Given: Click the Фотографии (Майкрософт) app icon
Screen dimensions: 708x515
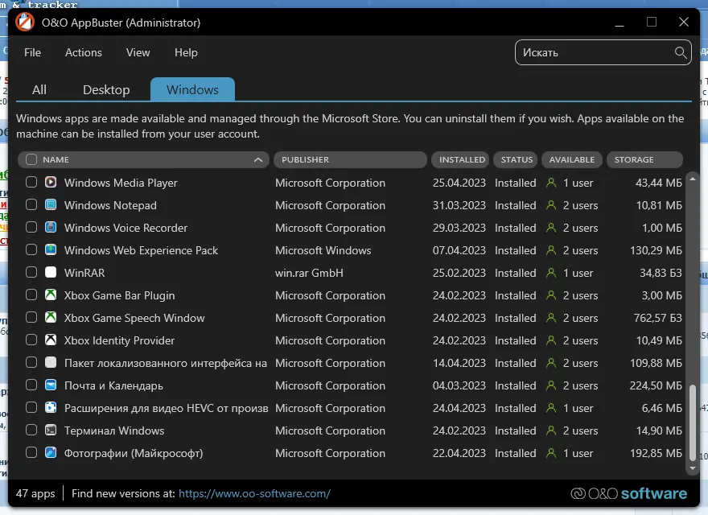Looking at the screenshot, I should (x=51, y=453).
